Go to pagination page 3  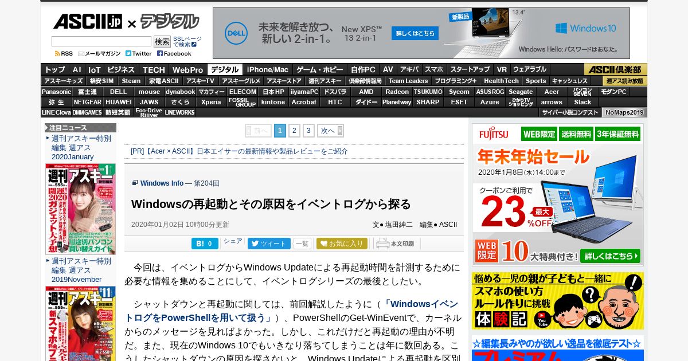coord(308,131)
